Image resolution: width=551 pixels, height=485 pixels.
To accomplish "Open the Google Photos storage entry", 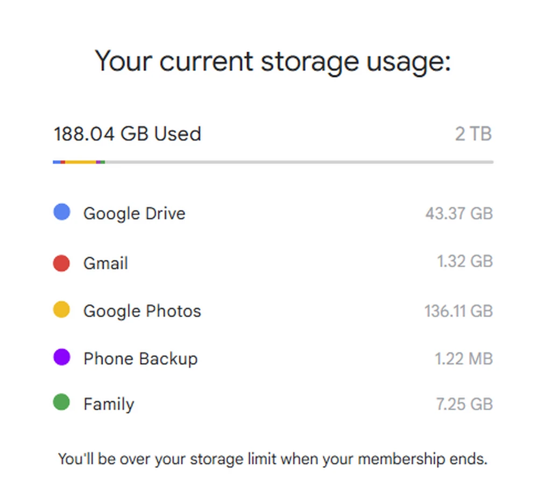I will pyautogui.click(x=142, y=311).
